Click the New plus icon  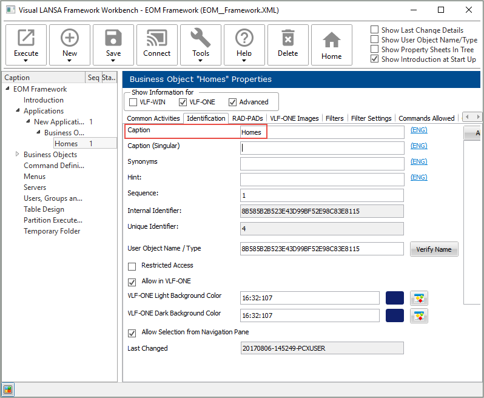[x=70, y=39]
